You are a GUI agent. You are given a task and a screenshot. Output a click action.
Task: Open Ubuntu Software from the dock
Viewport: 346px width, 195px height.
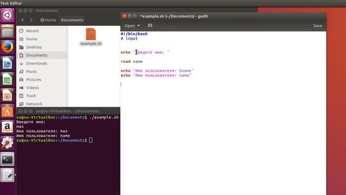(x=7, y=111)
